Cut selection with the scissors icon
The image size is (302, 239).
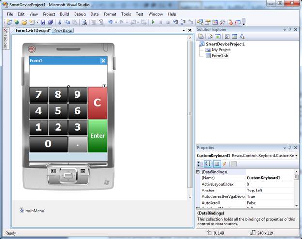[x=60, y=22]
